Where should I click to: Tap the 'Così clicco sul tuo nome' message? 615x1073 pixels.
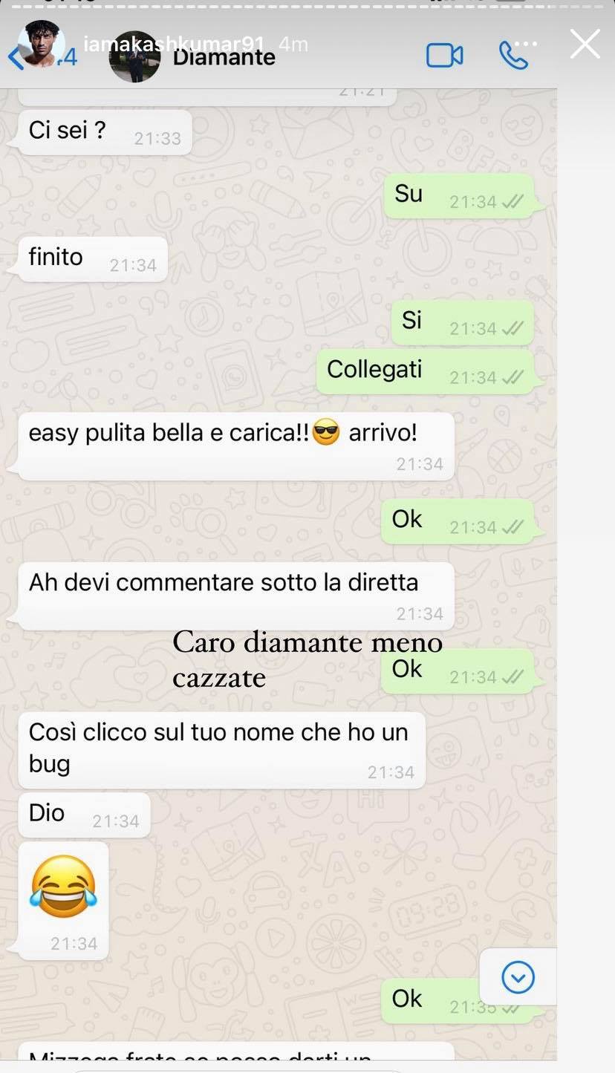click(x=221, y=749)
